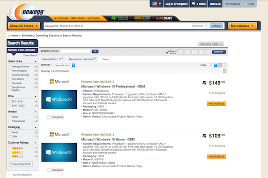Go to the Operating Systems breadcrumb
The image size is (268, 178).
coord(47,36)
